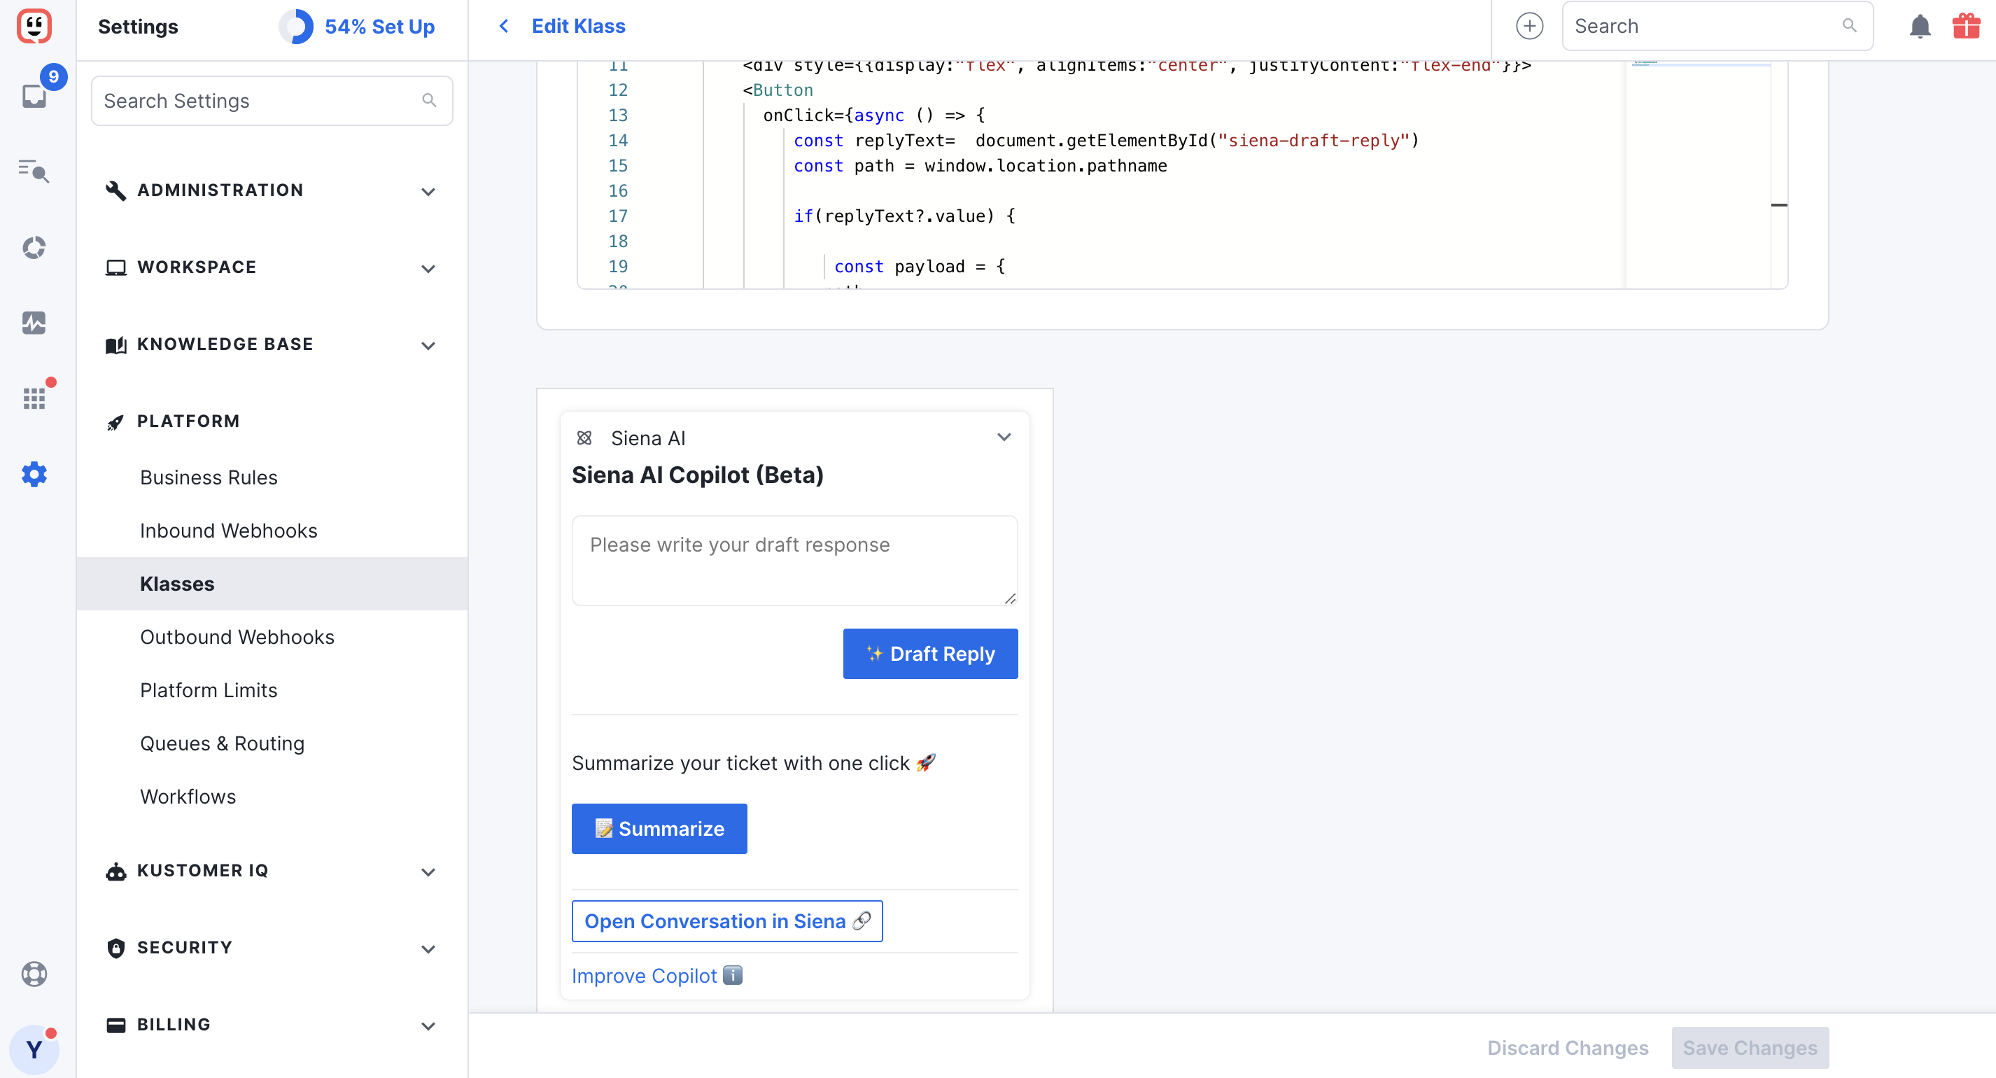This screenshot has height=1078, width=1996.
Task: Click the Billing card icon
Action: click(x=115, y=1025)
